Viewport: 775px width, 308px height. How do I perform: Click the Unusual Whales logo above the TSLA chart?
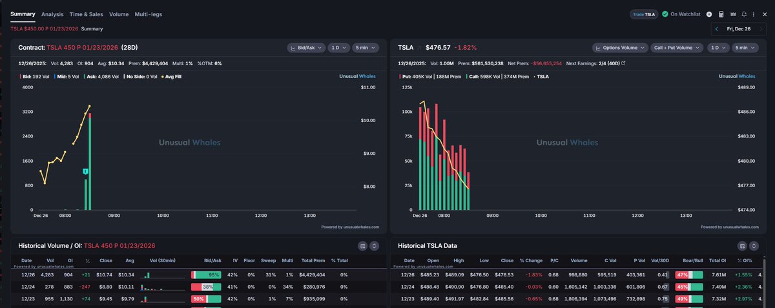737,76
